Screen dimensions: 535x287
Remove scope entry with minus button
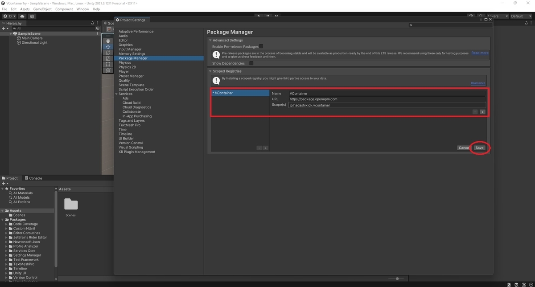point(475,112)
